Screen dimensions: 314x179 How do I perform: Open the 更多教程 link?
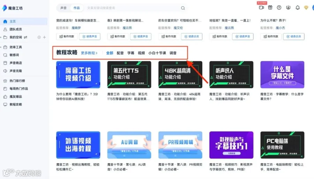(89, 53)
